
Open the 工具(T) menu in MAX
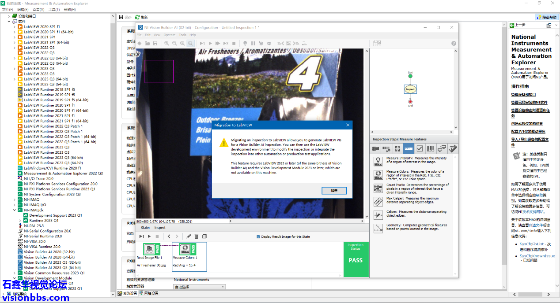tap(54, 9)
